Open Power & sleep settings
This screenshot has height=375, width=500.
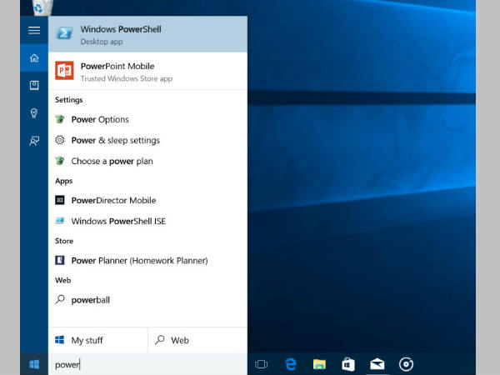tap(115, 141)
